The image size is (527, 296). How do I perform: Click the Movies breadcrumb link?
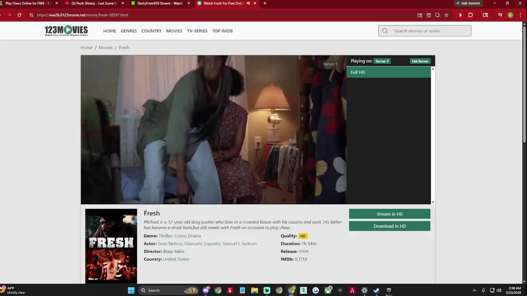pyautogui.click(x=106, y=48)
